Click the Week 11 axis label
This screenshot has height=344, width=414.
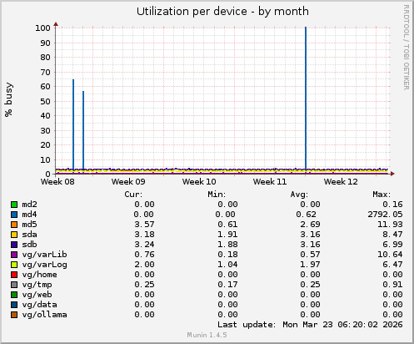[x=270, y=182]
